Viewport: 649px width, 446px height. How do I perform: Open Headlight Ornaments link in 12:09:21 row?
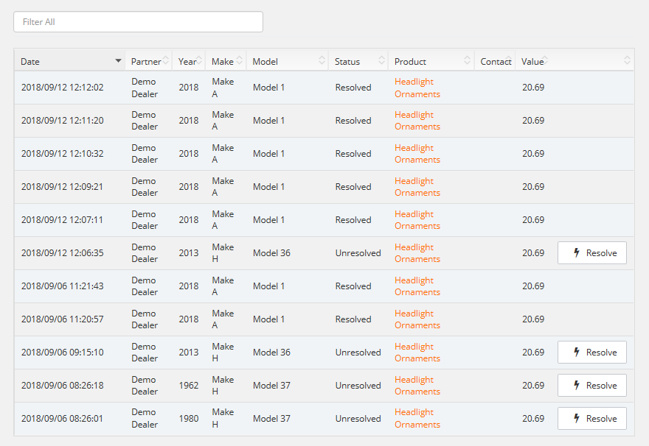[417, 187]
